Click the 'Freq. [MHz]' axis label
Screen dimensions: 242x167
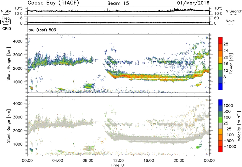coord(5,20)
